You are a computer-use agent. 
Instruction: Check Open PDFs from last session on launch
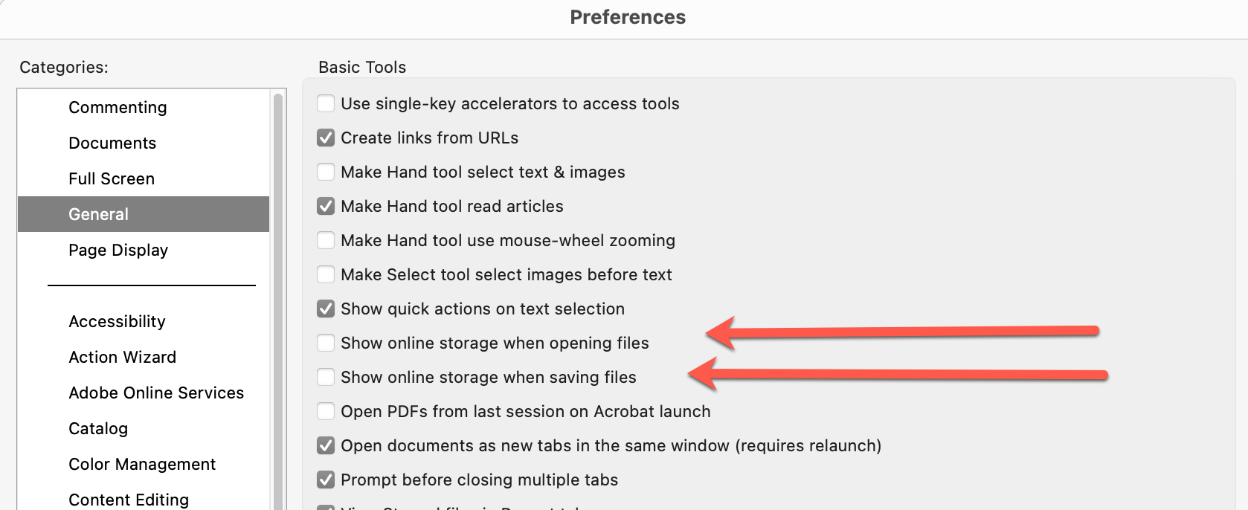pyautogui.click(x=325, y=411)
